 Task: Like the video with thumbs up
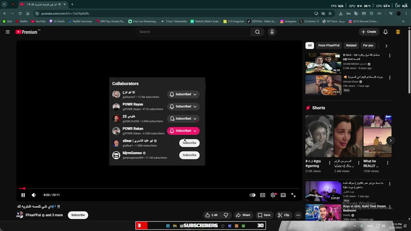[x=211, y=215]
